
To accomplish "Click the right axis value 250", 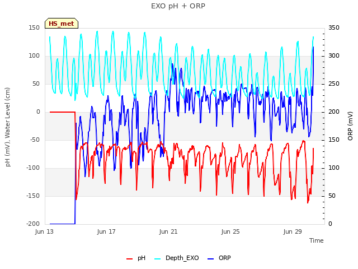I will coord(334,84).
